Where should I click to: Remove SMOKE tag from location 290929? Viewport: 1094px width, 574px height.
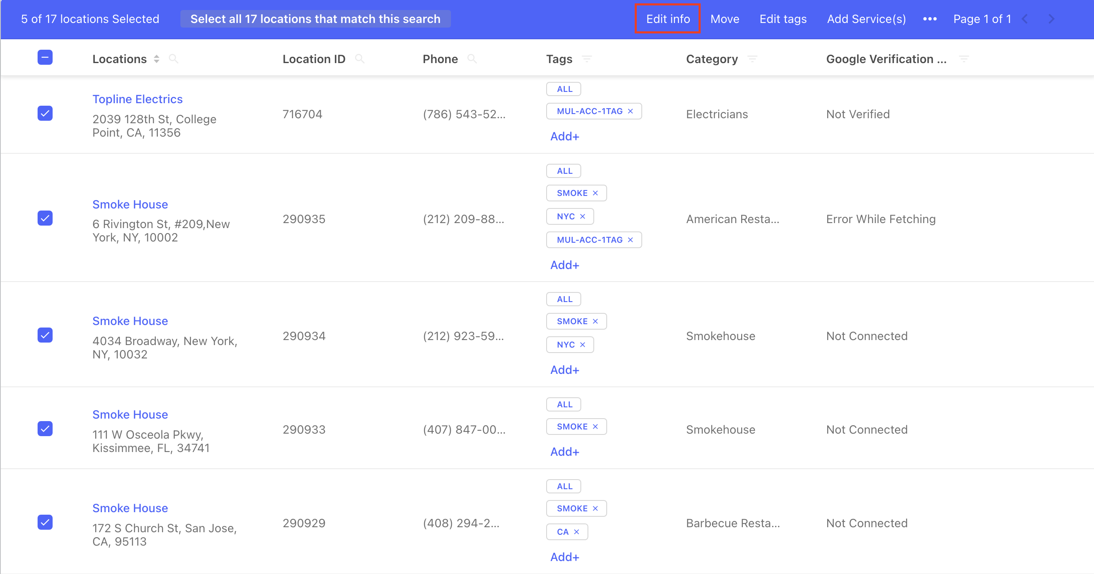(595, 508)
